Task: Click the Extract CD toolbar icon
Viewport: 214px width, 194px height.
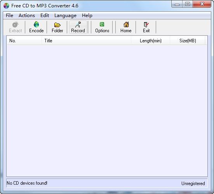Action: (x=15, y=24)
